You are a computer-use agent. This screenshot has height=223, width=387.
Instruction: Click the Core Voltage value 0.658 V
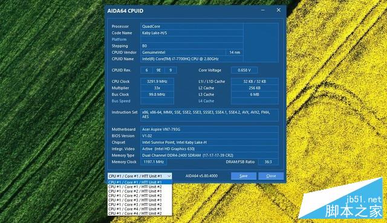(x=244, y=70)
